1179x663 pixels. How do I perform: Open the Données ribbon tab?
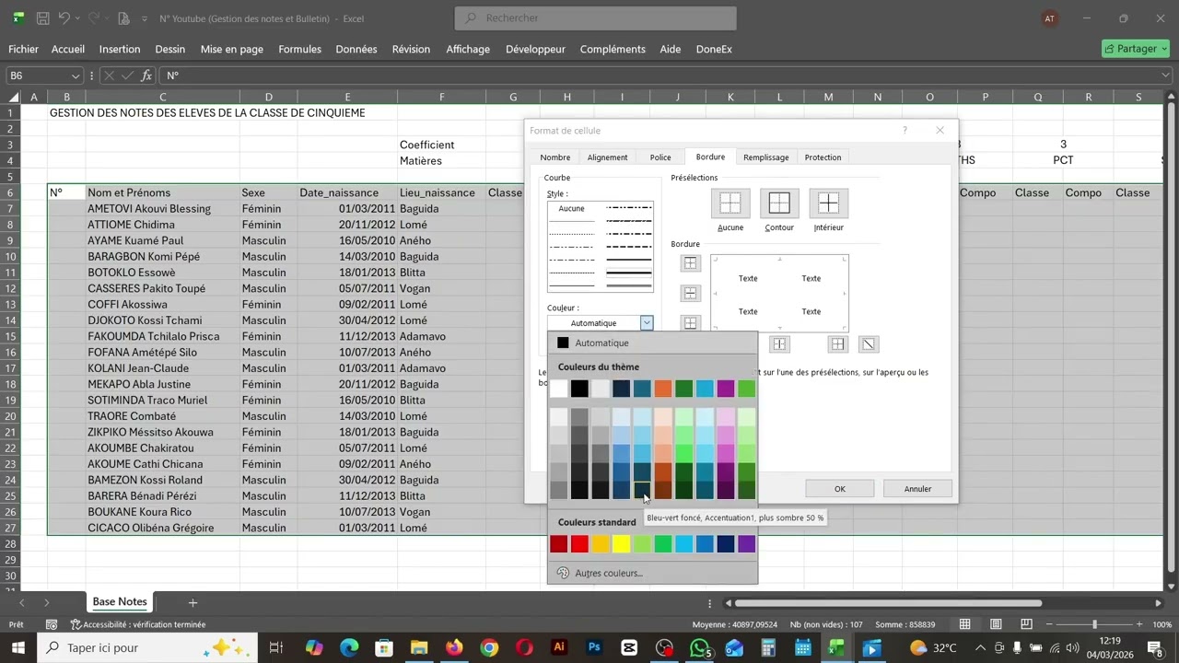tap(356, 49)
